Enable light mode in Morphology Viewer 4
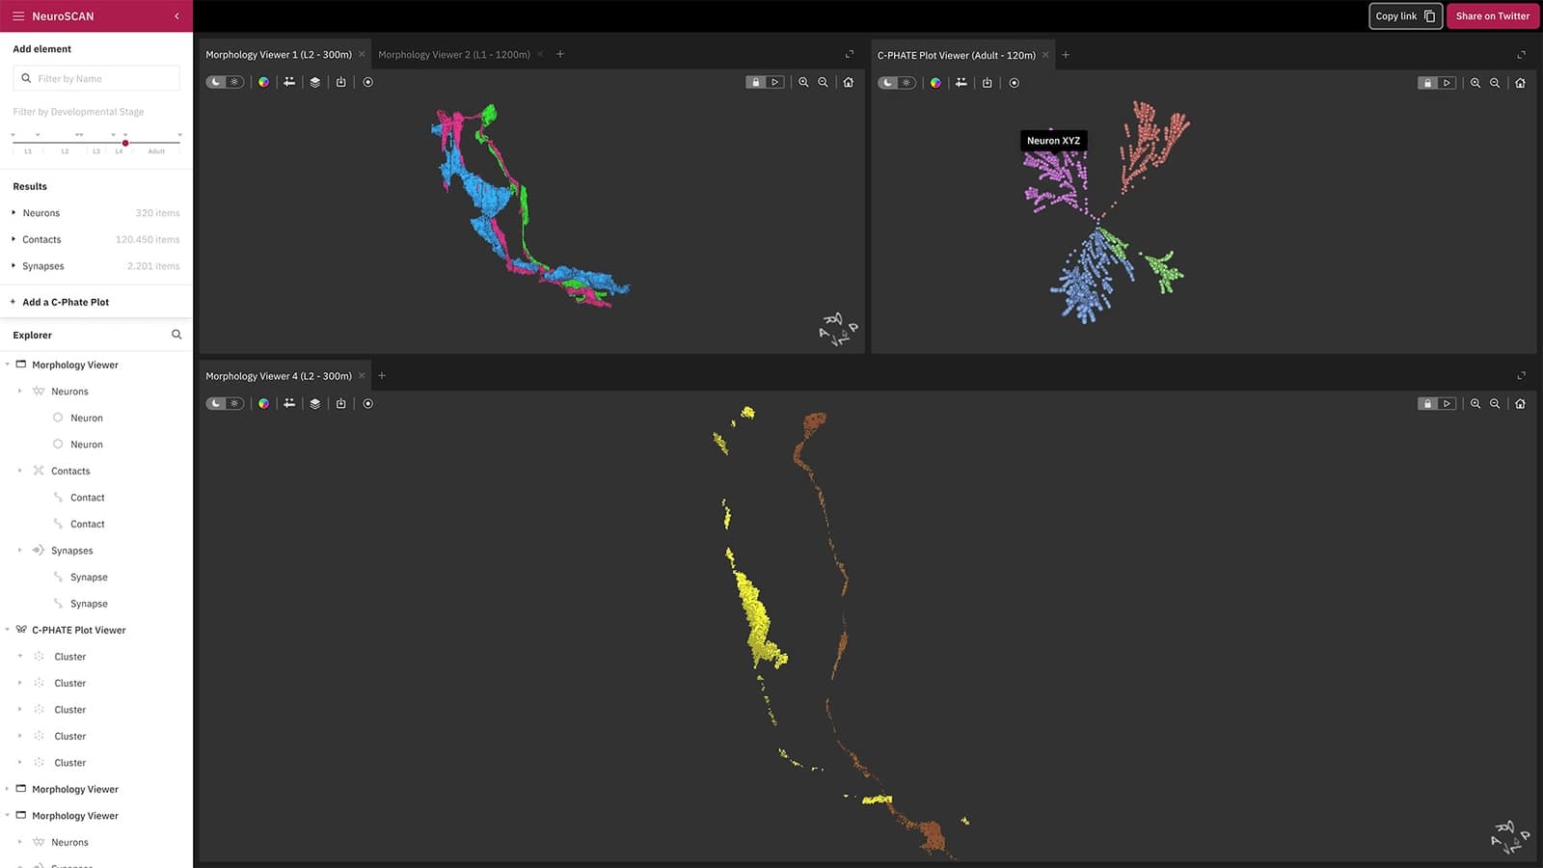 pos(233,403)
